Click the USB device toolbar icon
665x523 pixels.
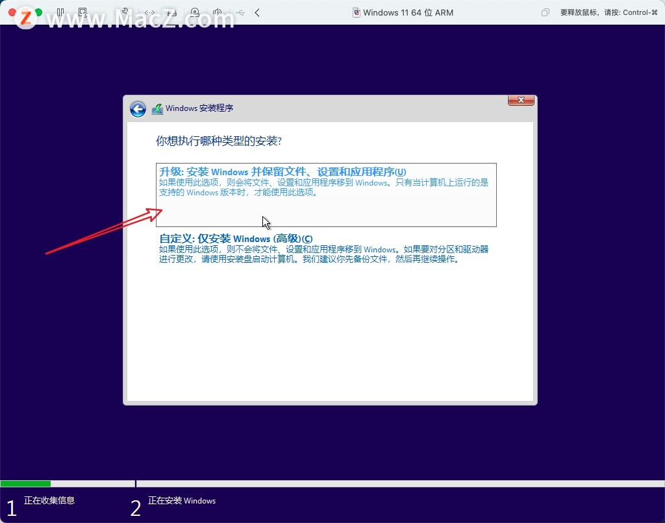pyautogui.click(x=240, y=13)
